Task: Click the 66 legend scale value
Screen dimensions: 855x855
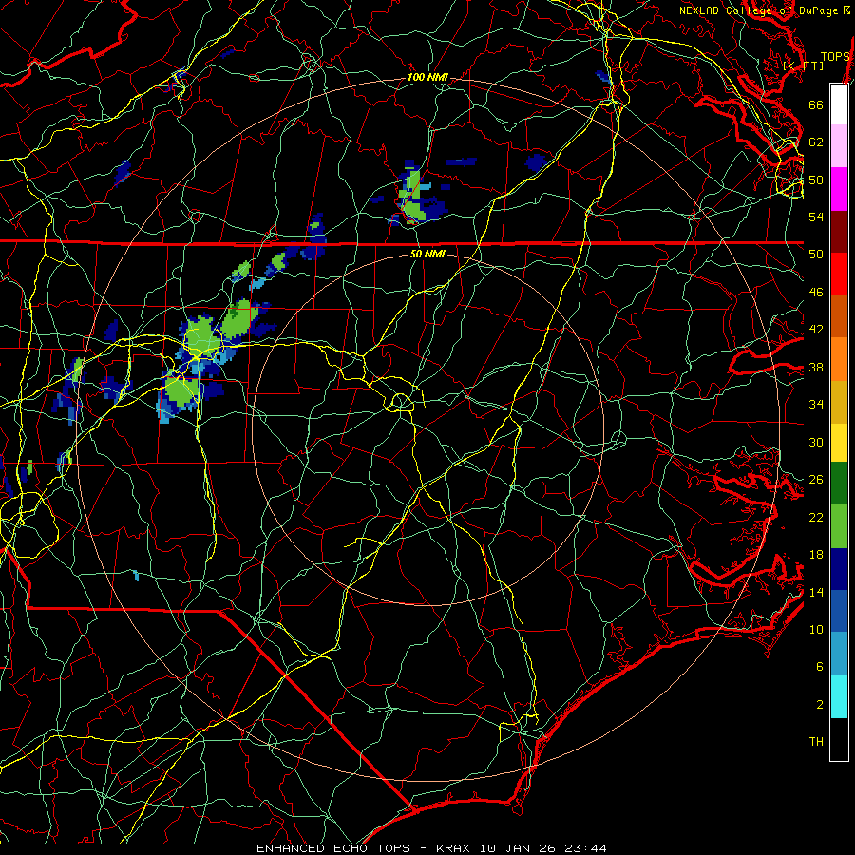Action: tap(816, 104)
